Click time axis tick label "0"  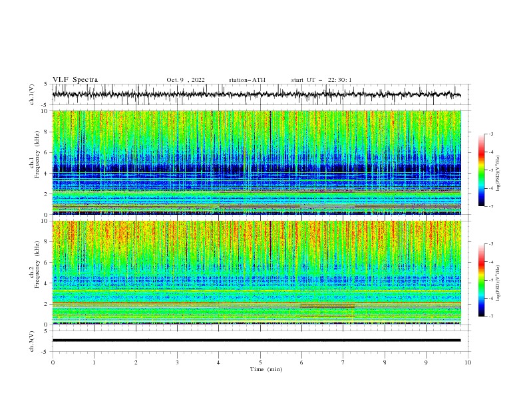click(x=53, y=362)
